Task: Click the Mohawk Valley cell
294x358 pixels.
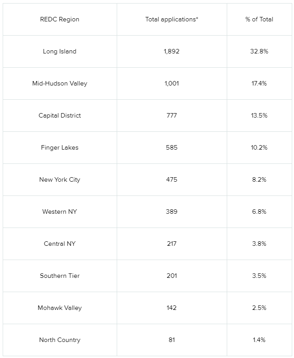Action: click(60, 308)
